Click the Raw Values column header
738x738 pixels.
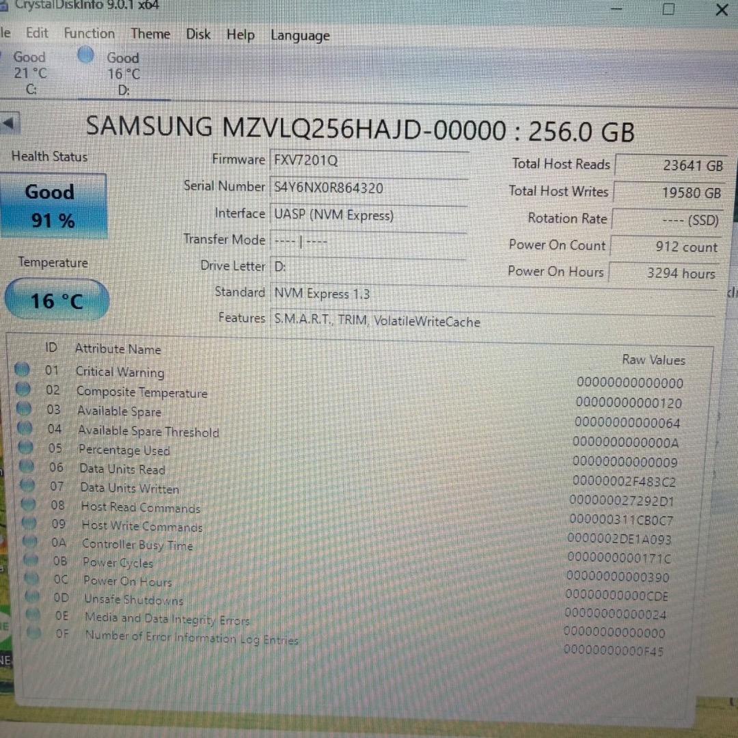pyautogui.click(x=653, y=360)
